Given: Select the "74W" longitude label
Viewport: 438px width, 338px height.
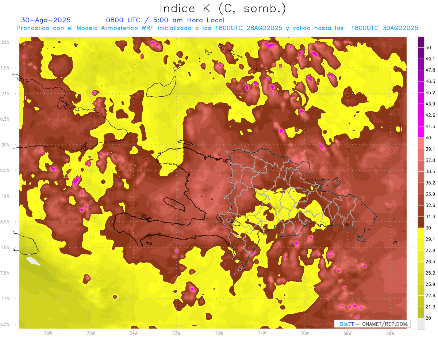Looking at the screenshot, I should pos(134,333).
